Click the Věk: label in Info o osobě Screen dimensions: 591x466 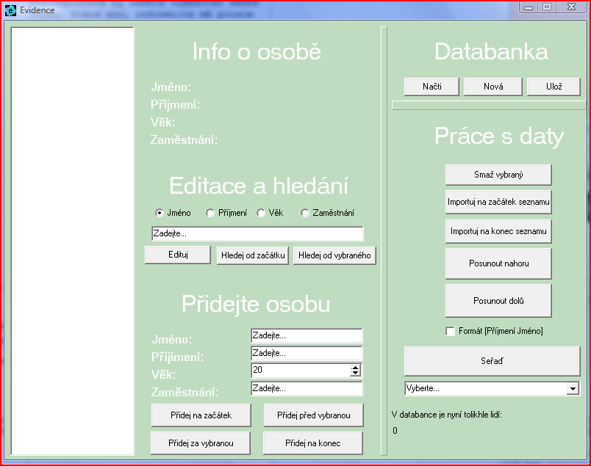coord(163,122)
